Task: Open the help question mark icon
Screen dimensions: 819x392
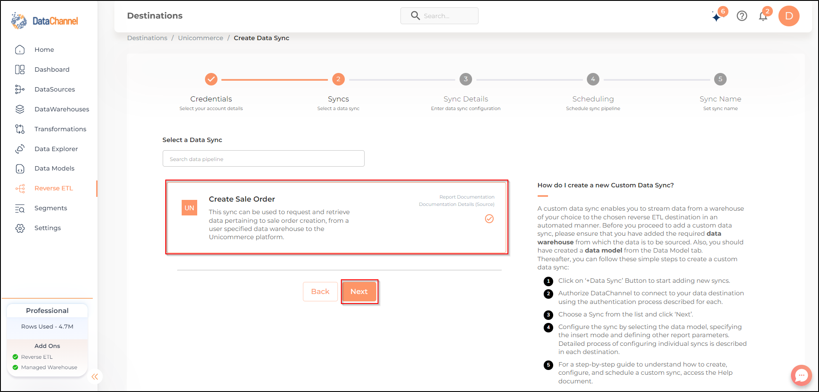Action: 742,16
